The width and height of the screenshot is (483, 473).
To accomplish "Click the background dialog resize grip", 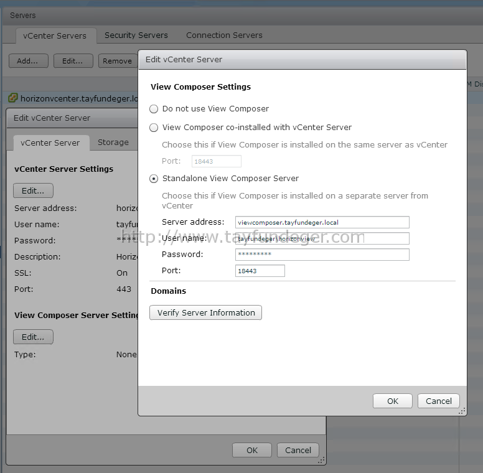I will (x=321, y=461).
